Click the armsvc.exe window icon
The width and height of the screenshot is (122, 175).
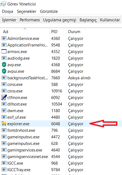4,52
